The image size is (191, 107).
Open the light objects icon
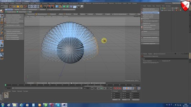point(82,6)
